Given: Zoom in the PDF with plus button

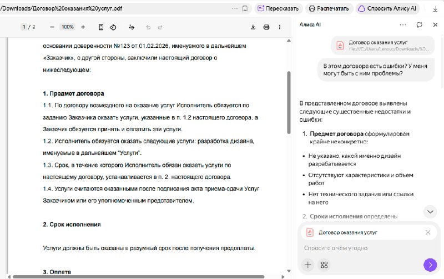Looking at the screenshot, I should click(x=83, y=27).
